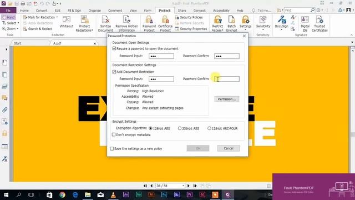Open the Zoom tool dropdown
Viewport: 355px width, 200px height.
[17, 29]
